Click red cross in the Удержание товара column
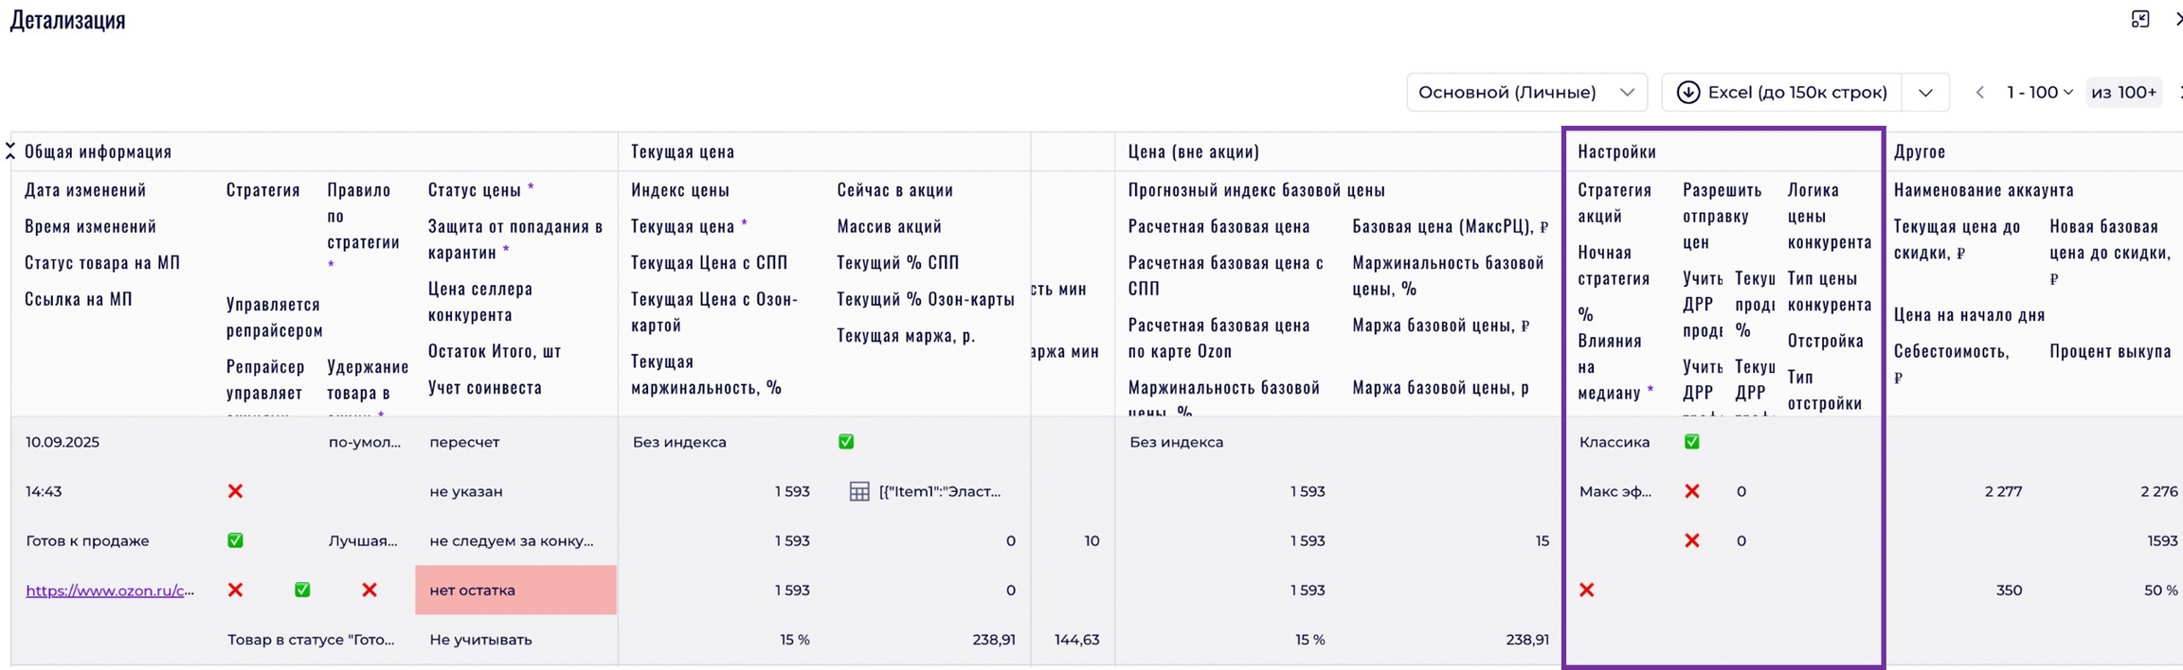Image resolution: width=2183 pixels, height=670 pixels. (x=370, y=590)
